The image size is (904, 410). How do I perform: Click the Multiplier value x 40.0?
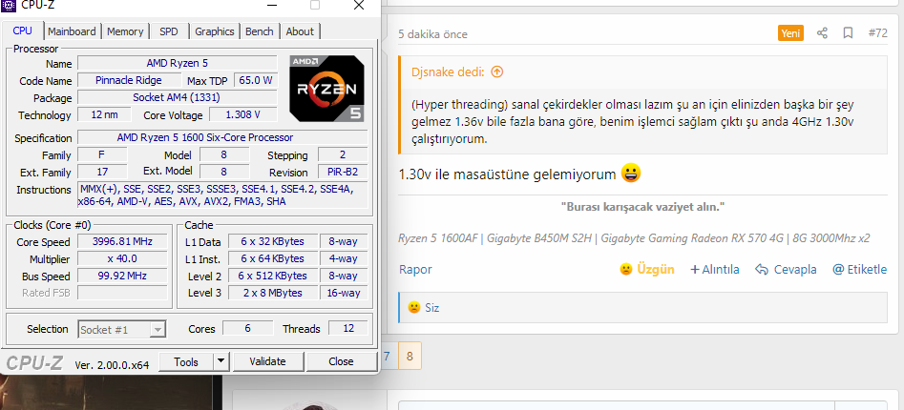coord(122,258)
